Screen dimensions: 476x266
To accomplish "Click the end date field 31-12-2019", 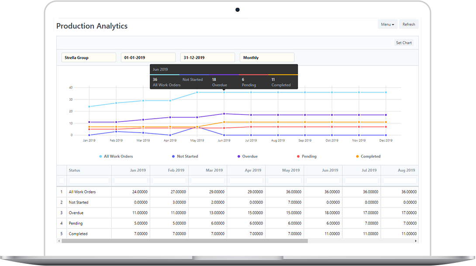I will click(x=207, y=58).
